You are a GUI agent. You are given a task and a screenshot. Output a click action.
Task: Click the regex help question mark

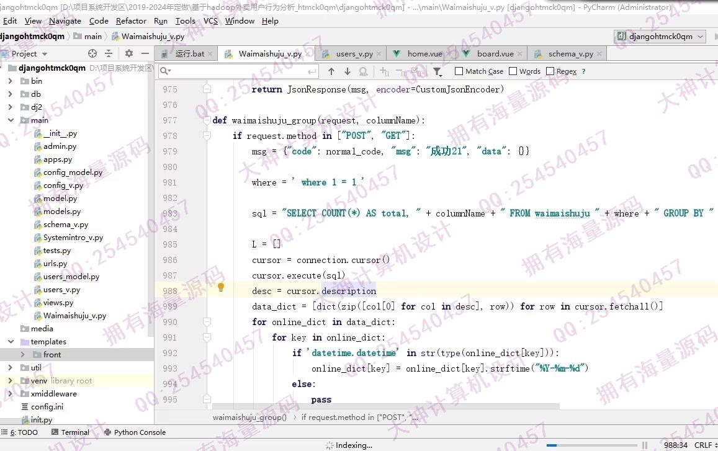point(583,71)
